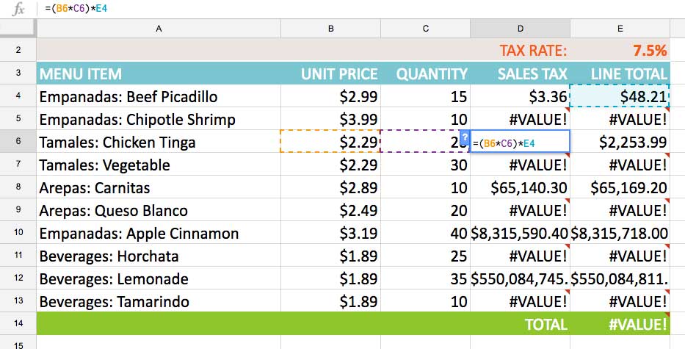
Task: Select the column A header
Action: (x=159, y=29)
